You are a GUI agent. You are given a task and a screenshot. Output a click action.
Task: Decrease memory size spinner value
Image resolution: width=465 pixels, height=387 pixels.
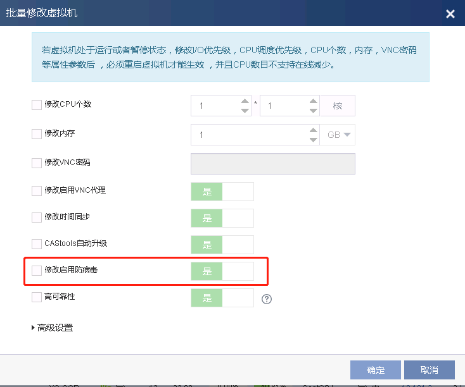[313, 140]
